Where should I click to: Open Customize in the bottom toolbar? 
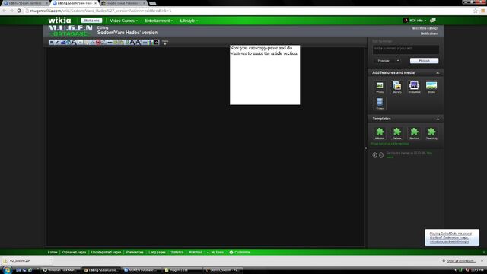[x=240, y=252]
